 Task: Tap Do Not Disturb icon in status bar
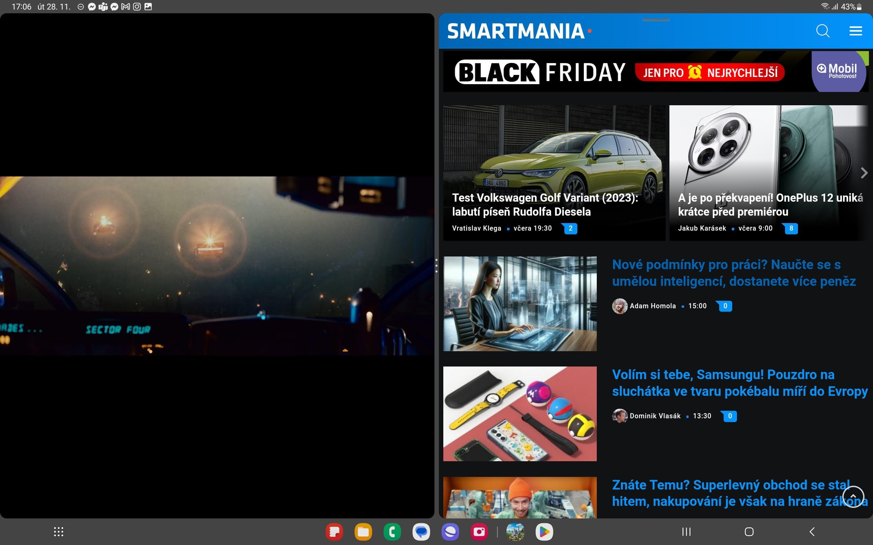pos(80,7)
